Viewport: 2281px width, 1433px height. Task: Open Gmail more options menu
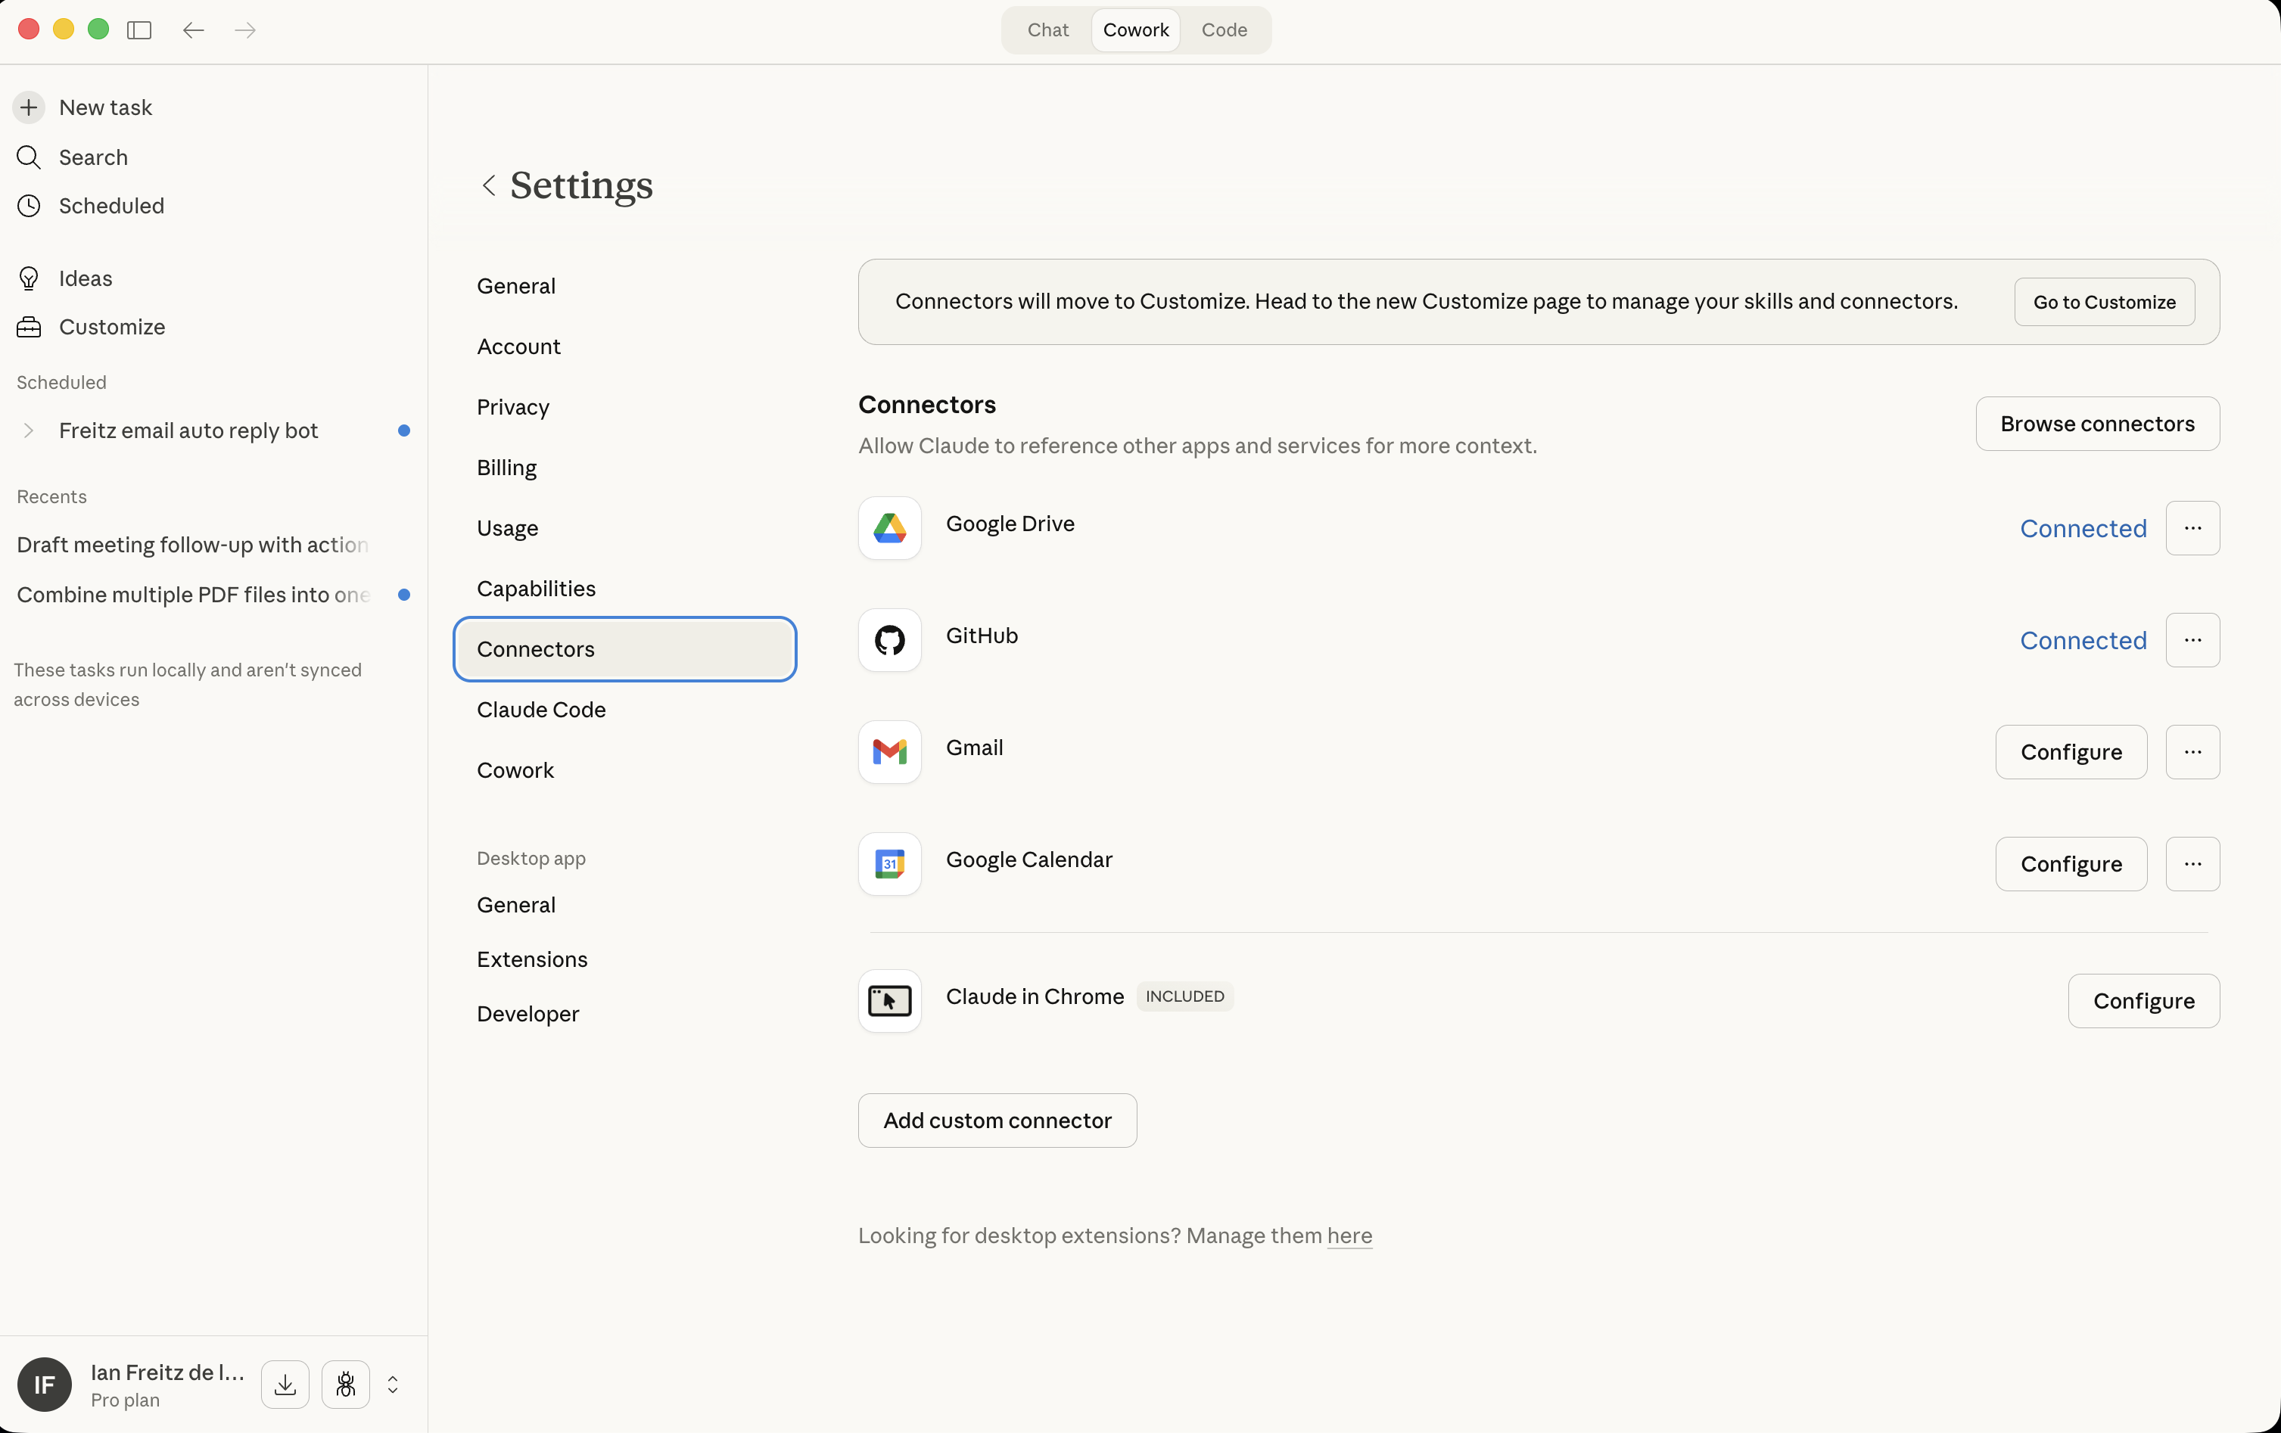coord(2192,752)
